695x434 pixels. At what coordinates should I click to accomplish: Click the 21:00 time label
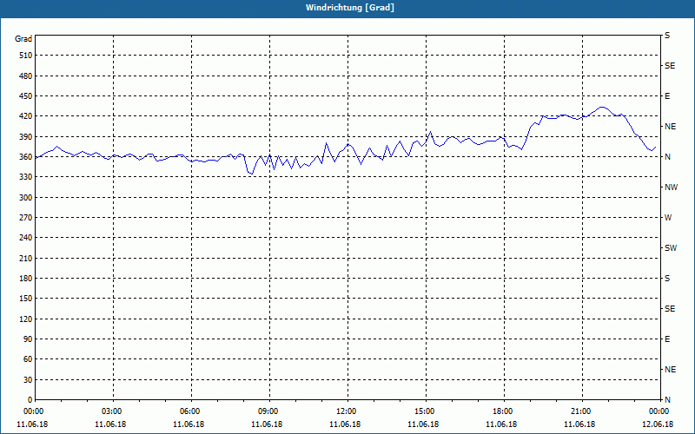pyautogui.click(x=581, y=411)
